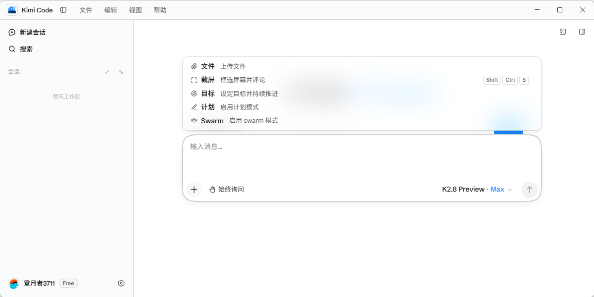Click the 会话 section label
594x297 pixels.
click(x=14, y=72)
